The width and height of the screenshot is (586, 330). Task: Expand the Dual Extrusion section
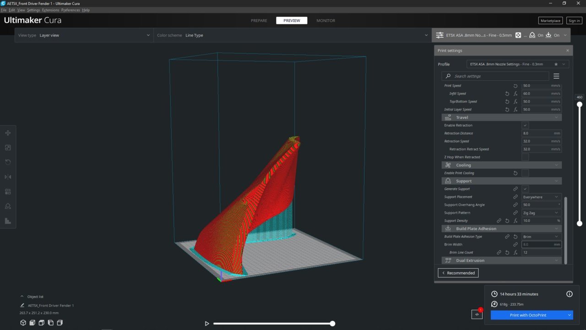pos(501,260)
